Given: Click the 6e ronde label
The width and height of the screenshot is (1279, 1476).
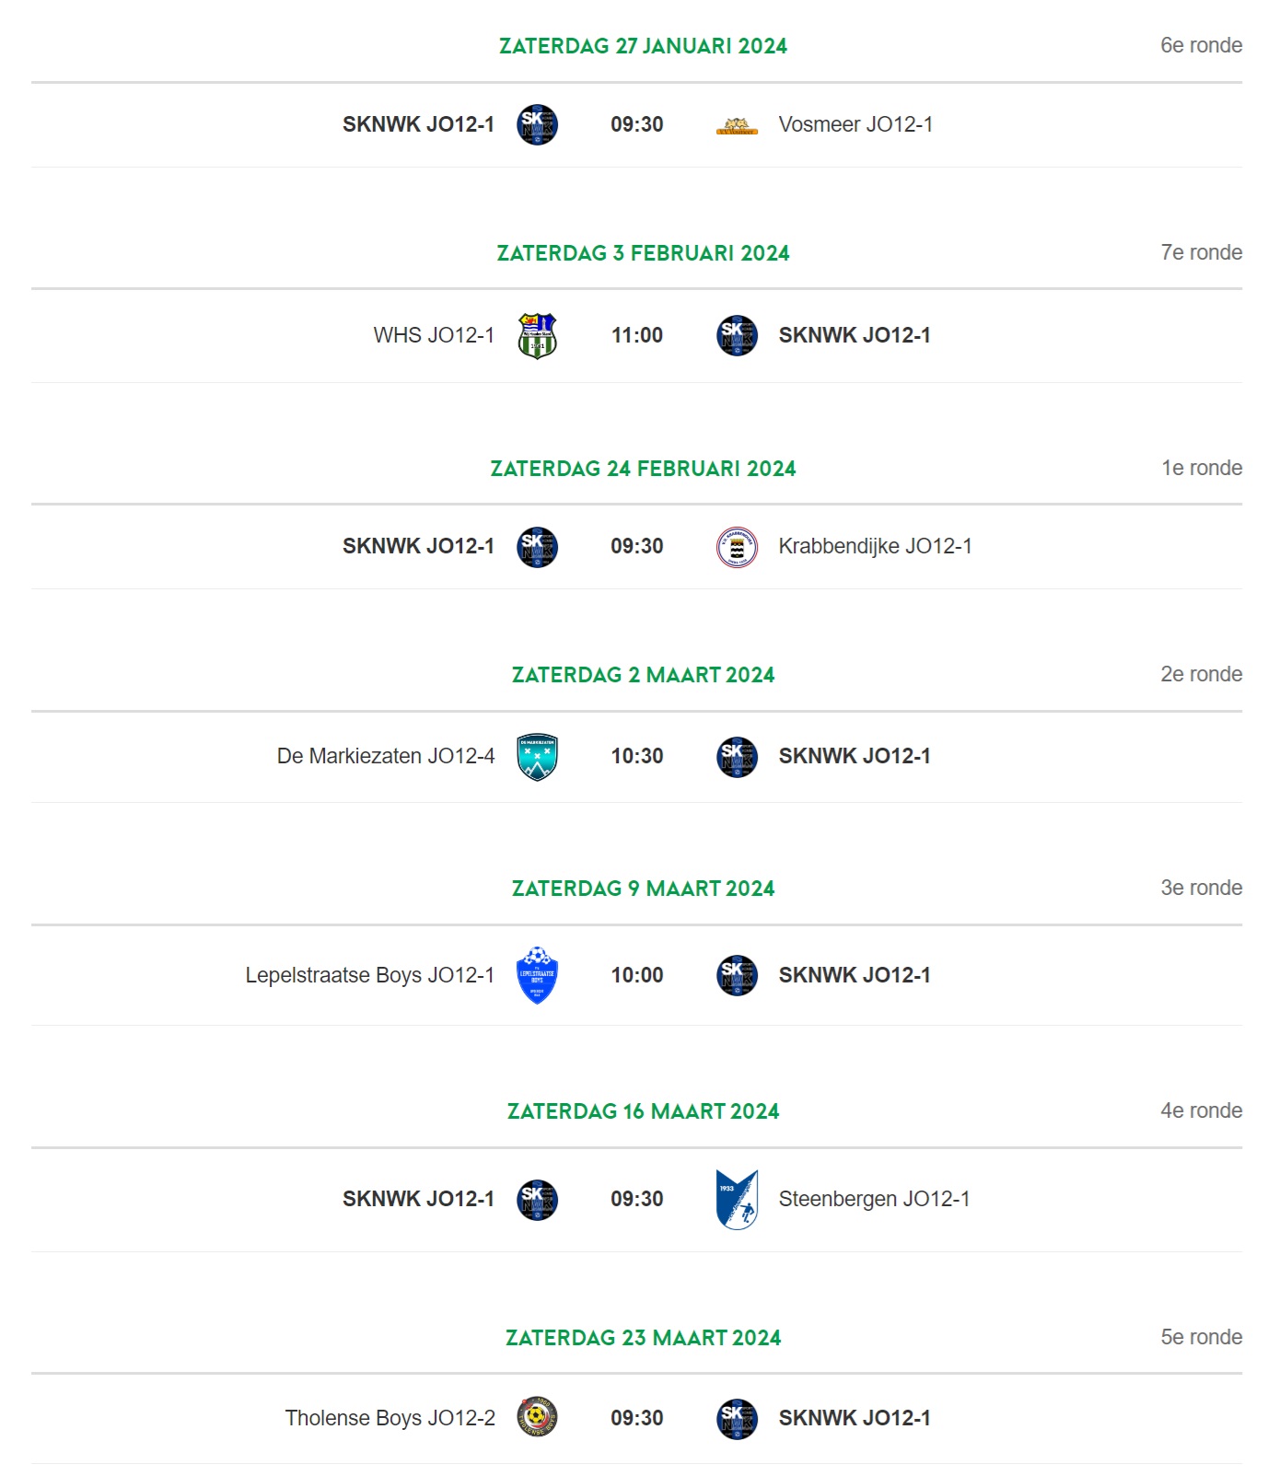Looking at the screenshot, I should click(x=1202, y=45).
